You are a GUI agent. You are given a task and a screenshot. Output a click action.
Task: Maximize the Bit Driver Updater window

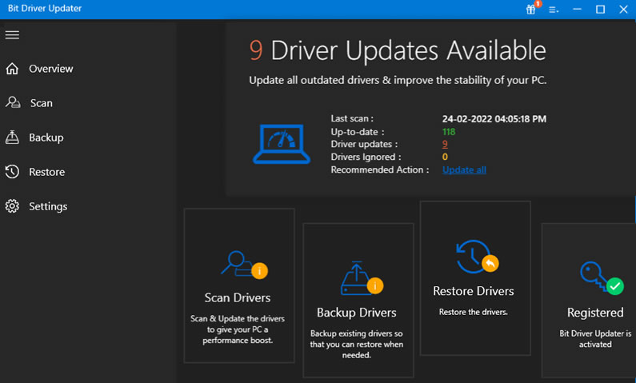point(600,9)
